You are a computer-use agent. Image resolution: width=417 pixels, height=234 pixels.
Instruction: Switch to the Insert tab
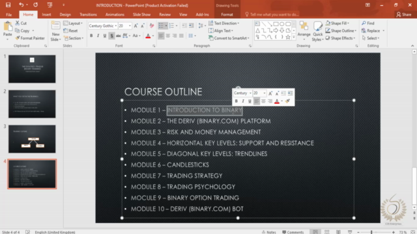pos(46,14)
